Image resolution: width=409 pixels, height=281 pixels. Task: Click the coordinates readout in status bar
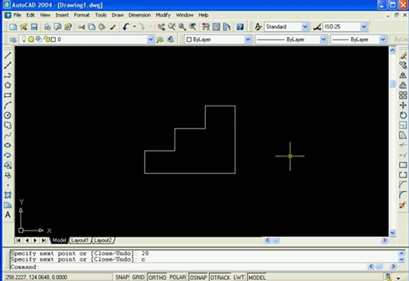(x=36, y=277)
